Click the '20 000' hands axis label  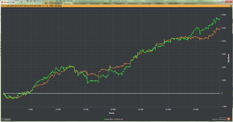(x=113, y=110)
